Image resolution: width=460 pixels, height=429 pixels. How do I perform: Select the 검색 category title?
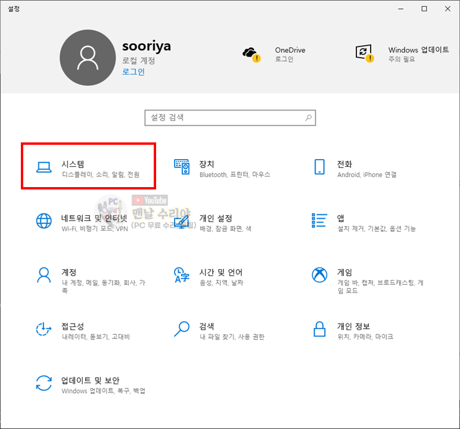207,327
